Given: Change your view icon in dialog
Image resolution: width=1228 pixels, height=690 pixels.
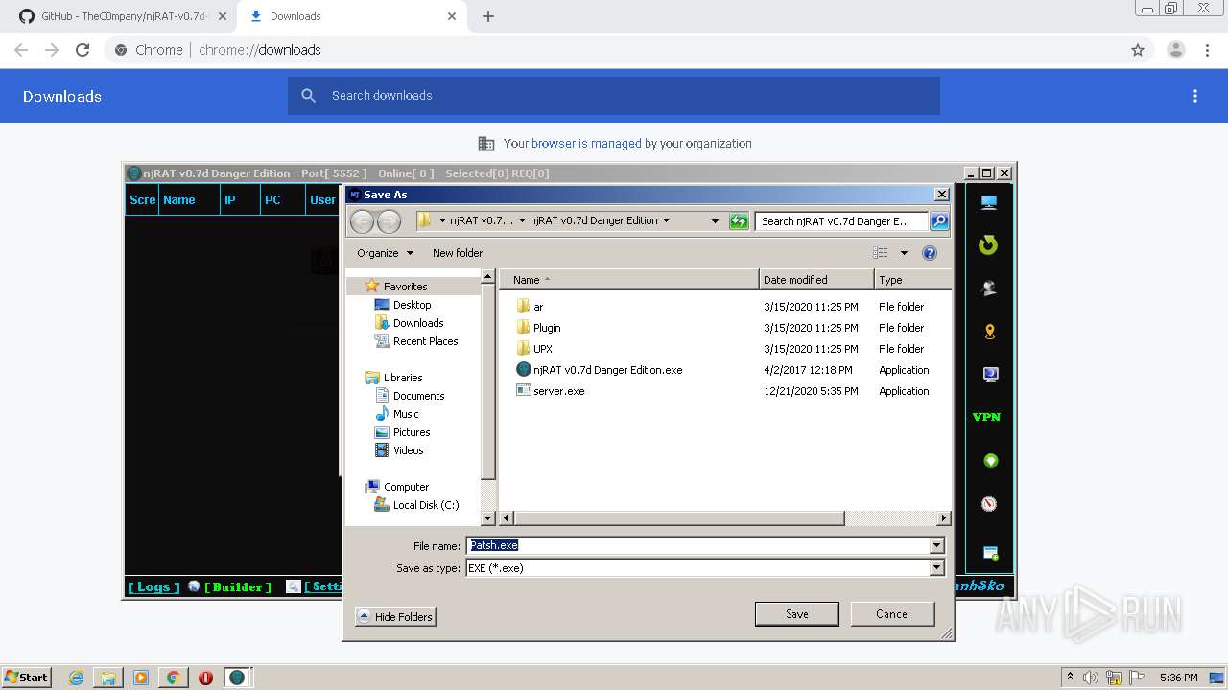Looking at the screenshot, I should click(x=881, y=253).
